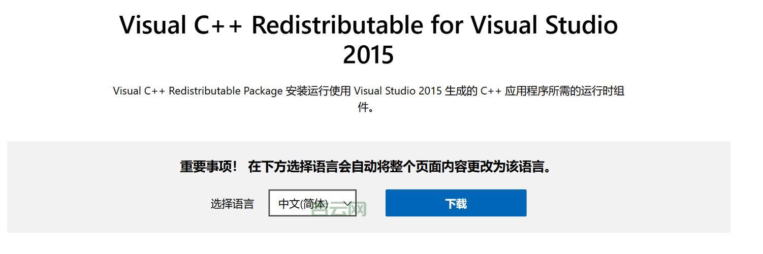Click the 件。 text ending the description
Image resolution: width=763 pixels, height=254 pixels.
click(366, 107)
